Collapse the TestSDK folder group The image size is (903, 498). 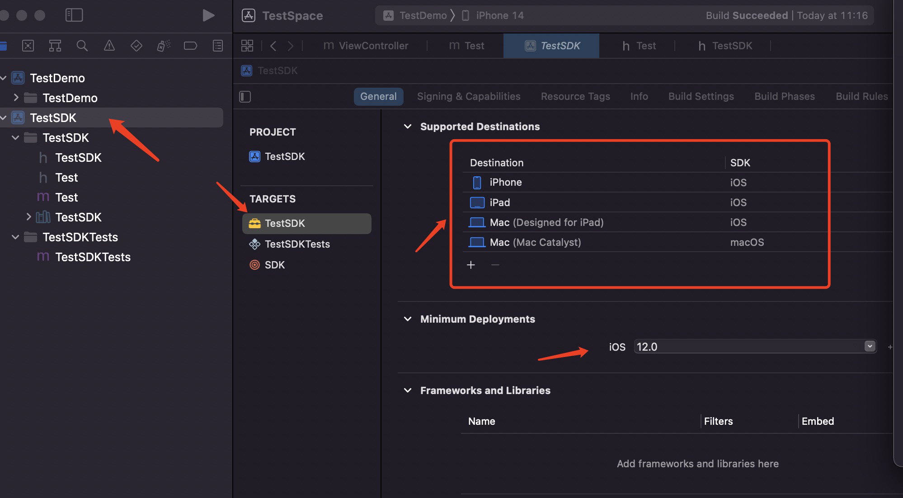pyautogui.click(x=15, y=138)
